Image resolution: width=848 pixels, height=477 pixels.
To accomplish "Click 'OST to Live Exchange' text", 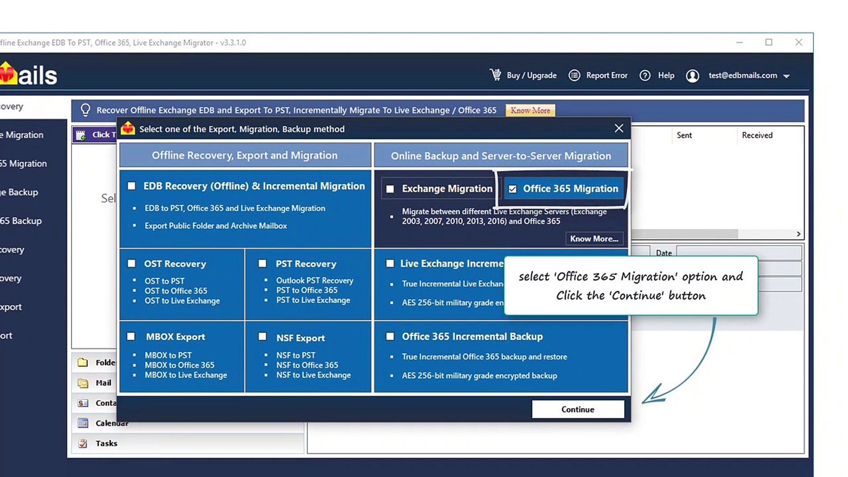I will tap(182, 301).
